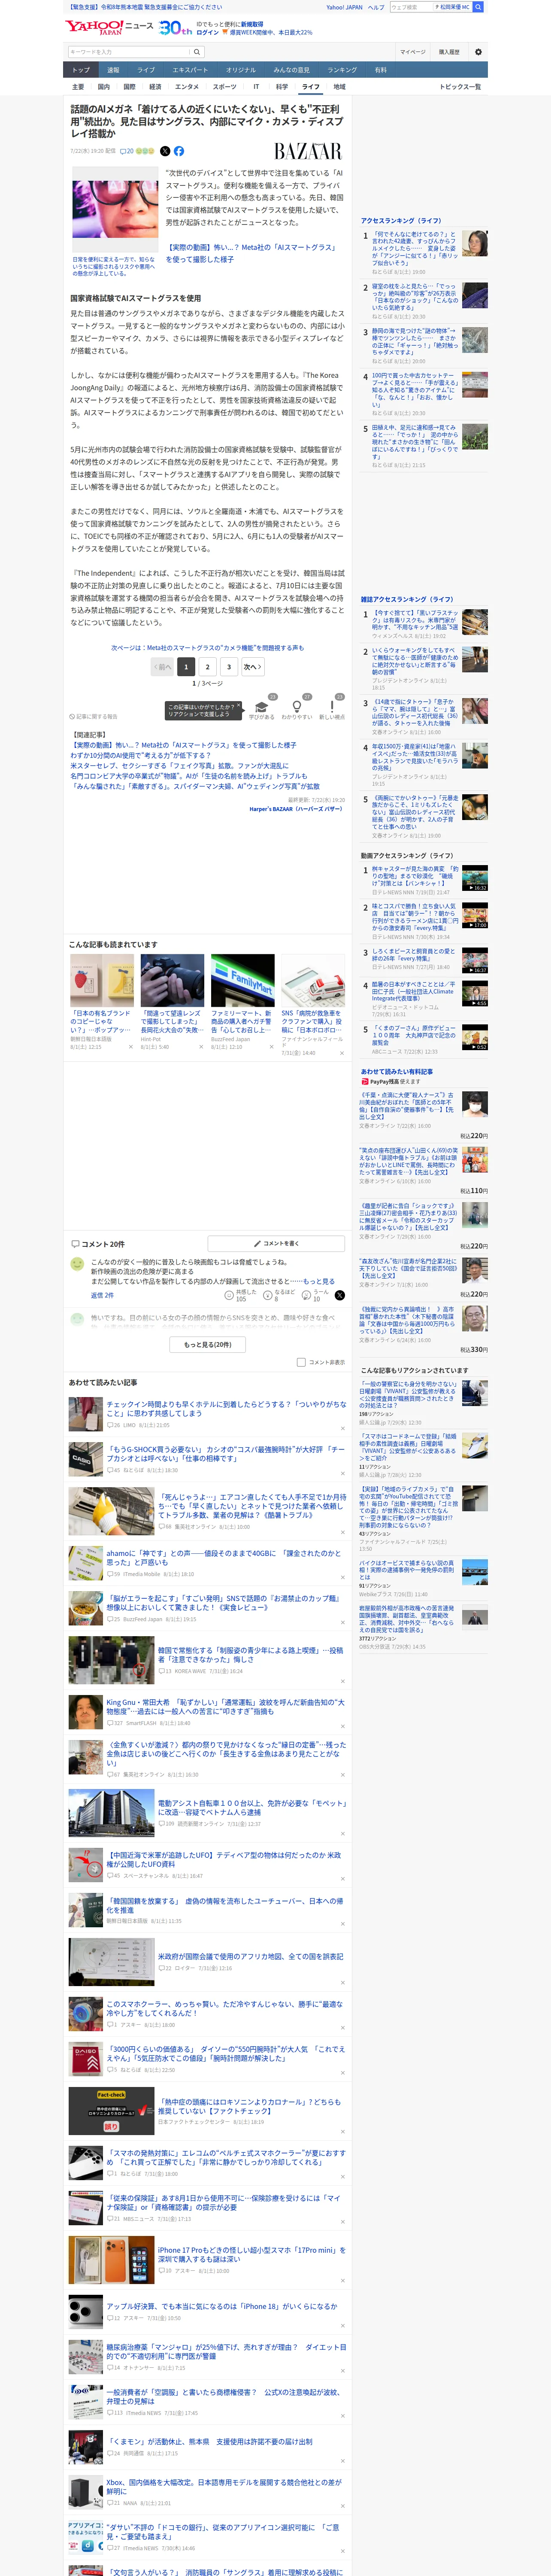The image size is (551, 2576).
Task: Click 購入履歴 link
Action: click(449, 52)
